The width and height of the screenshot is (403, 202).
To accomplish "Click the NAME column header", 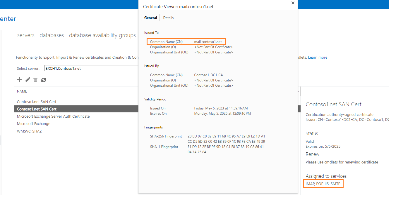I will pyautogui.click(x=22, y=91).
